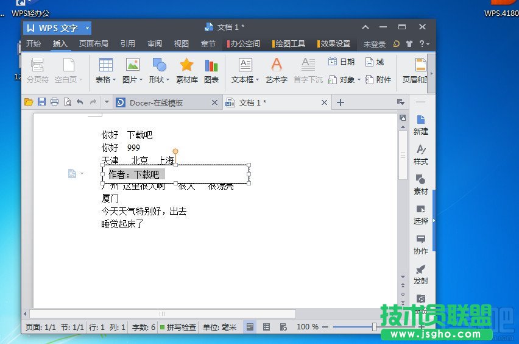Open 样式 styles panel in sidebar
Viewport: 519px width, 344px height.
point(421,155)
